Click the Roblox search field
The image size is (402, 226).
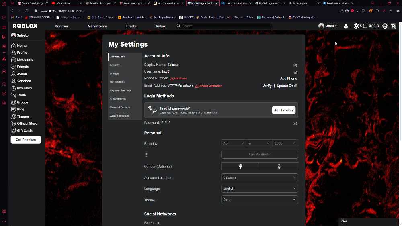(x=224, y=26)
